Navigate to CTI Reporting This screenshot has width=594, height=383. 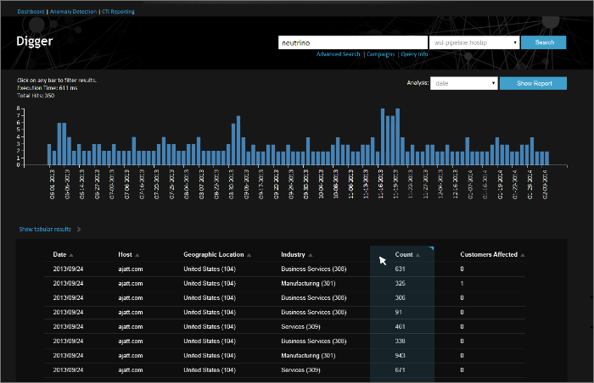click(117, 12)
